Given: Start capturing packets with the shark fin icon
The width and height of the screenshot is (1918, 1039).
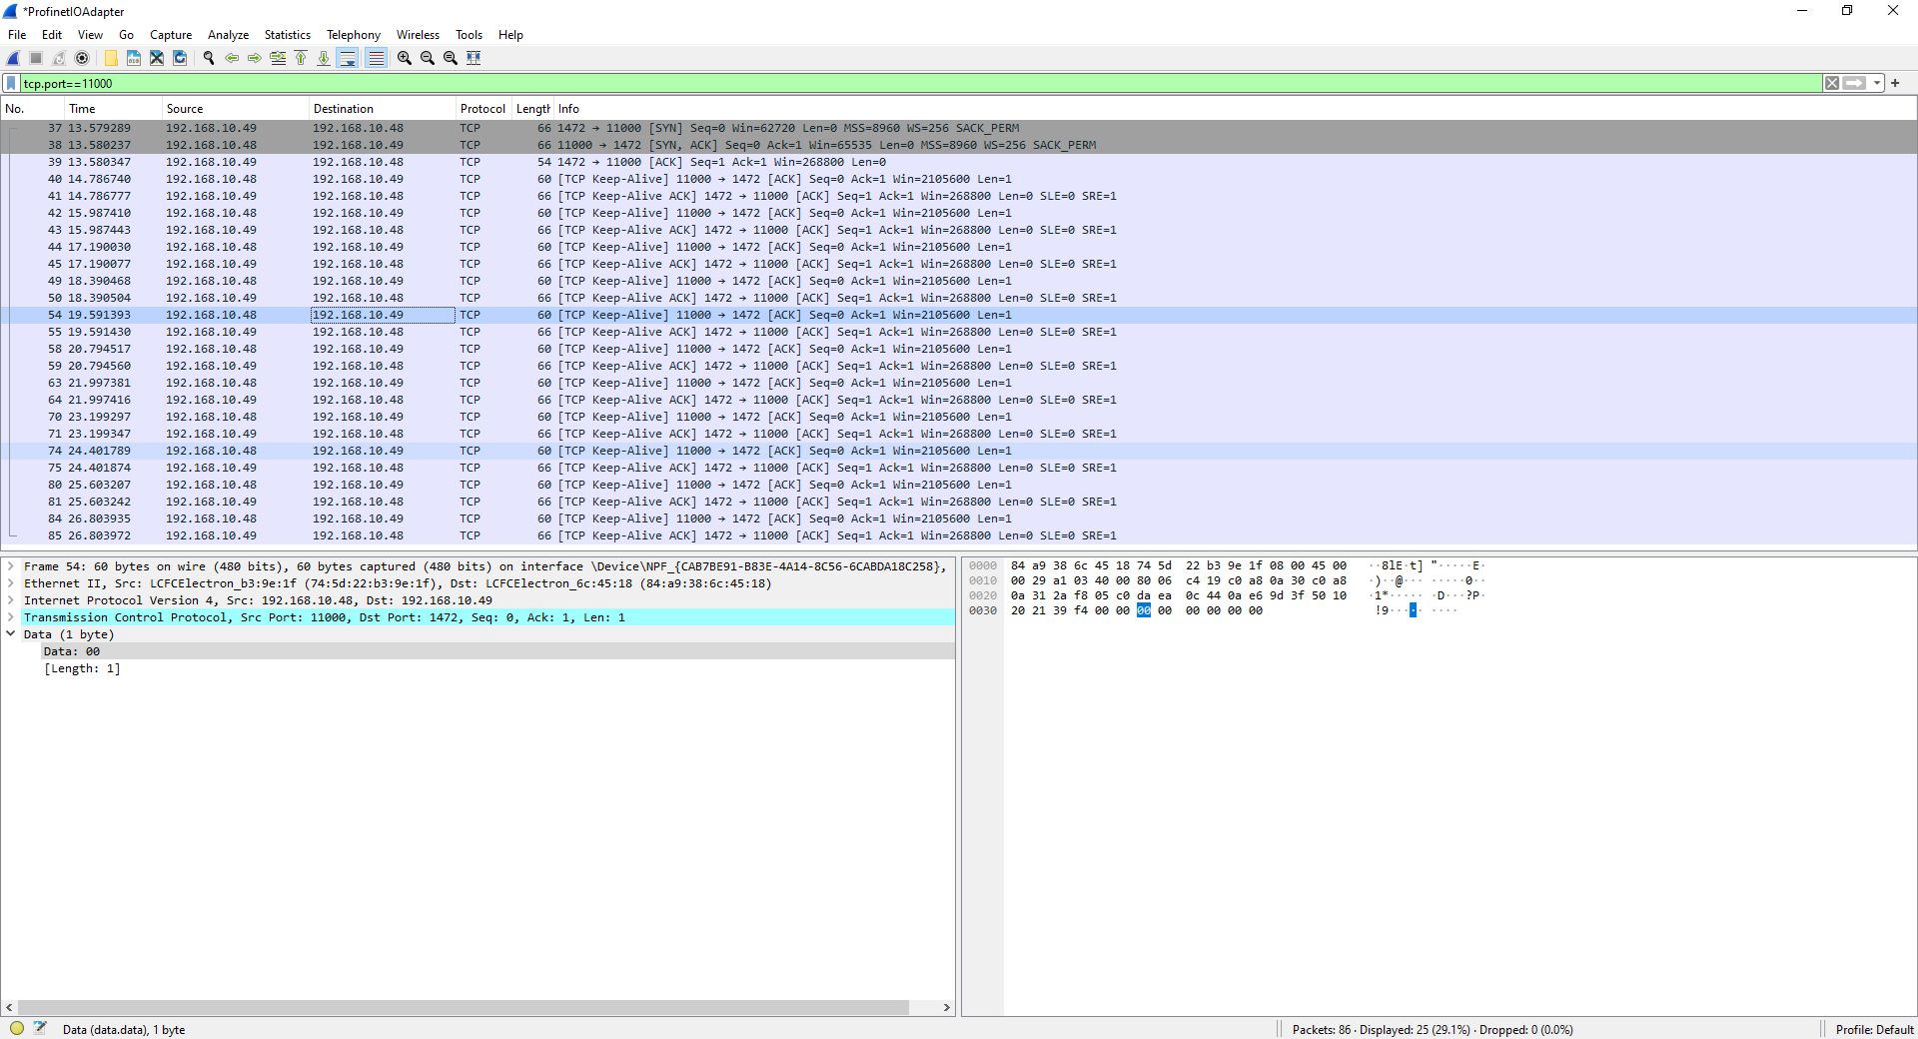Looking at the screenshot, I should [14, 58].
